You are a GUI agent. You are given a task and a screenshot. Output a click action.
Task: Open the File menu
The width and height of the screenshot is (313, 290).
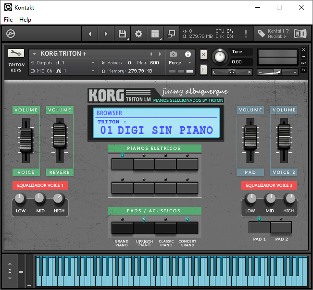[8, 20]
